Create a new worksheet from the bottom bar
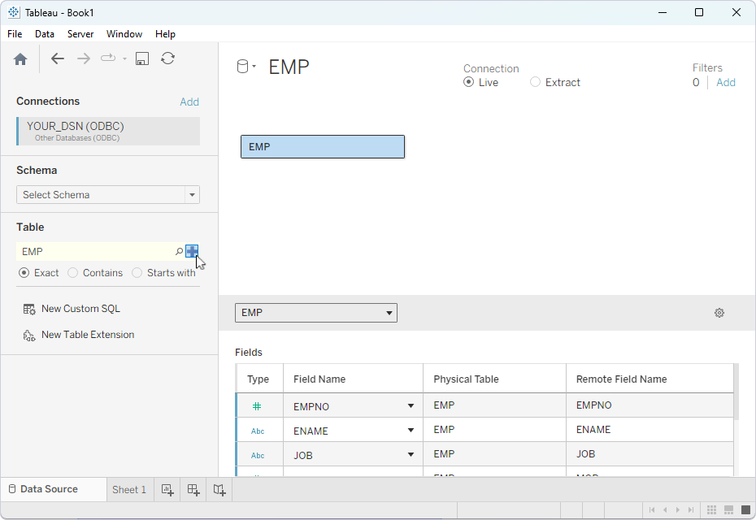Image resolution: width=756 pixels, height=520 pixels. (x=167, y=490)
